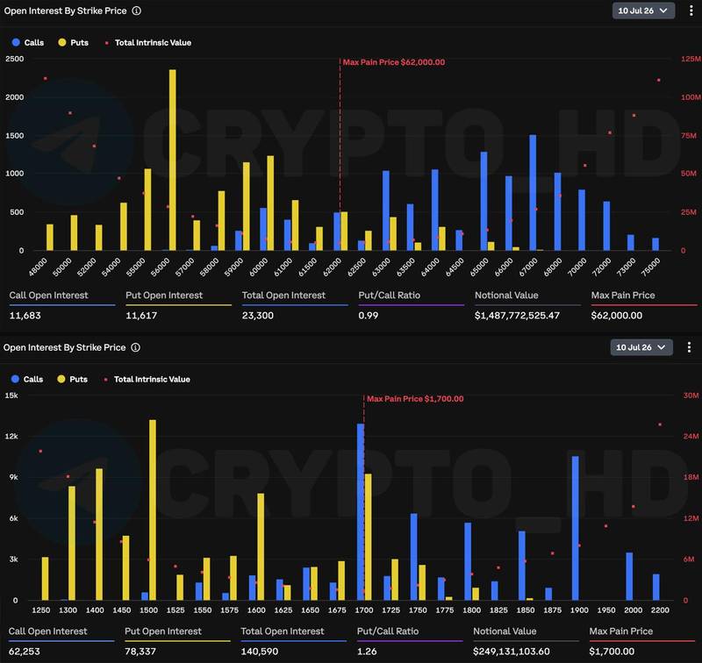Click info icon beside top chart title

click(x=137, y=11)
